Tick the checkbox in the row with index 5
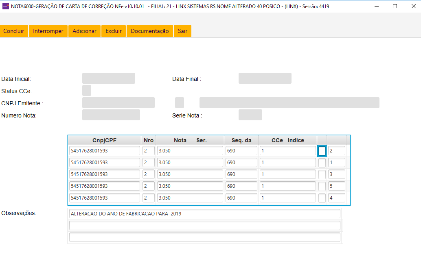Screen dimensions: 421x276 (x=322, y=186)
